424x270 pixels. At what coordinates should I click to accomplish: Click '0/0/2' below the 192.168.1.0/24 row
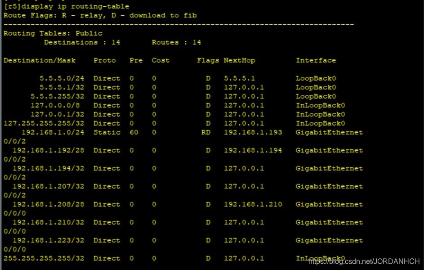tap(14, 141)
